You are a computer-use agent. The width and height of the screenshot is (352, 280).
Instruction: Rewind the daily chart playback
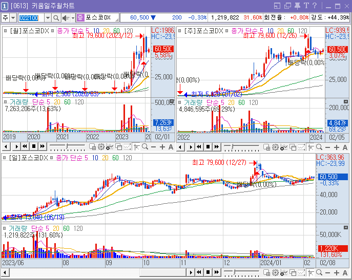[x=199, y=272]
